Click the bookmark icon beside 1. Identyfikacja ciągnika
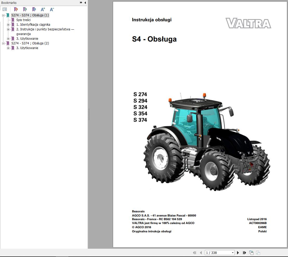The height and width of the screenshot is (257, 288). 13,25
